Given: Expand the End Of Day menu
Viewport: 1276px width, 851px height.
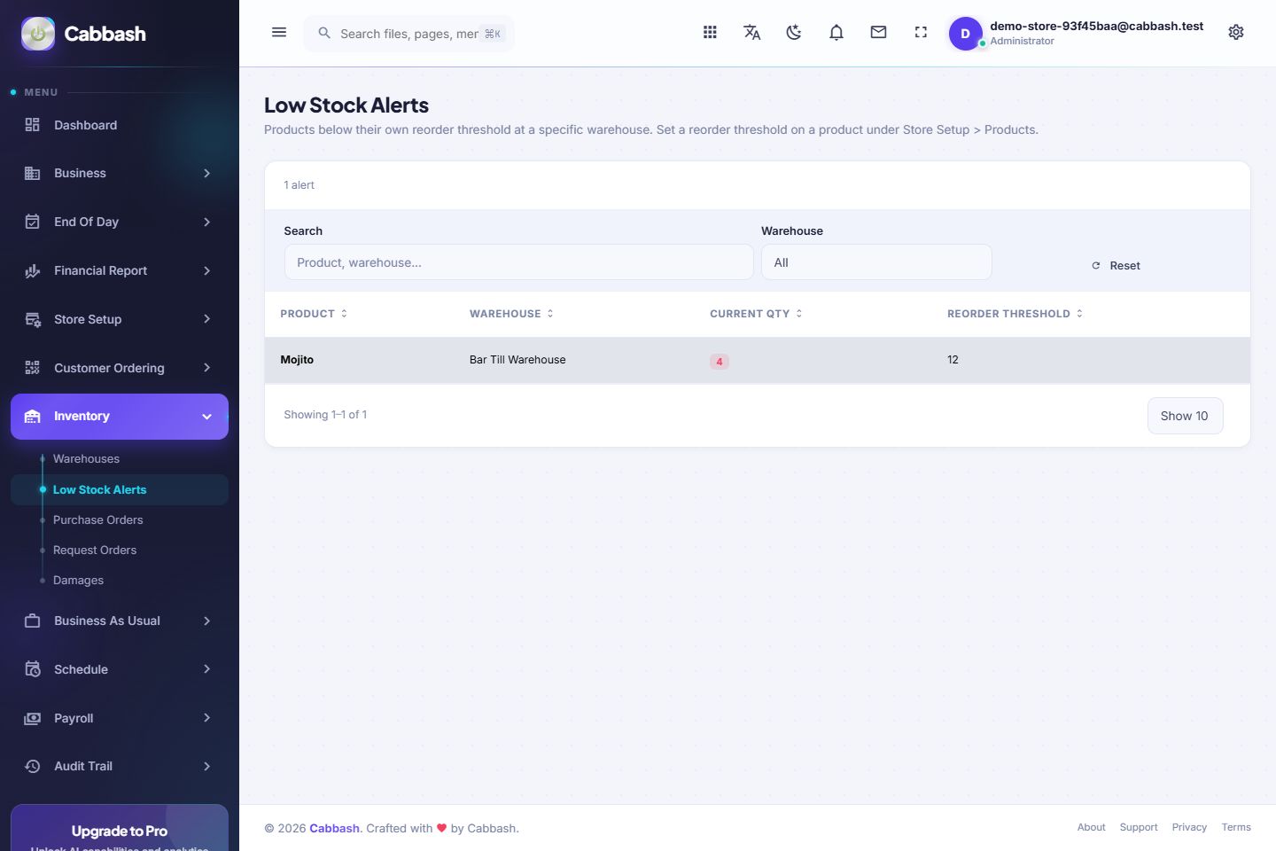Looking at the screenshot, I should (120, 222).
